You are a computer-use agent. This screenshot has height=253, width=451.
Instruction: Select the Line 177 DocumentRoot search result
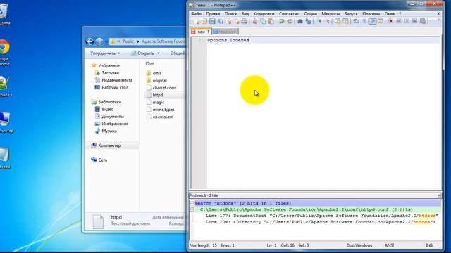322,216
